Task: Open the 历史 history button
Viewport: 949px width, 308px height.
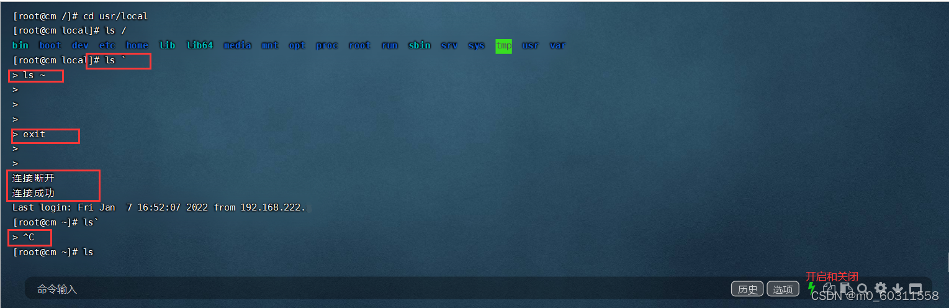Action: [x=747, y=289]
